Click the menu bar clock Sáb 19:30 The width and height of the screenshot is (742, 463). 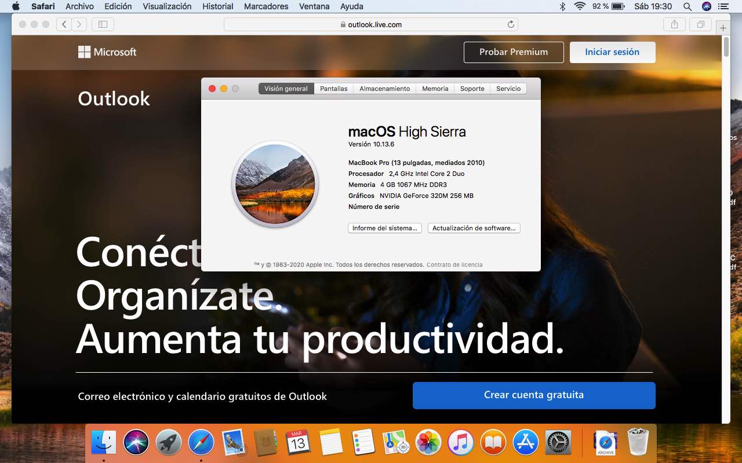click(x=653, y=6)
